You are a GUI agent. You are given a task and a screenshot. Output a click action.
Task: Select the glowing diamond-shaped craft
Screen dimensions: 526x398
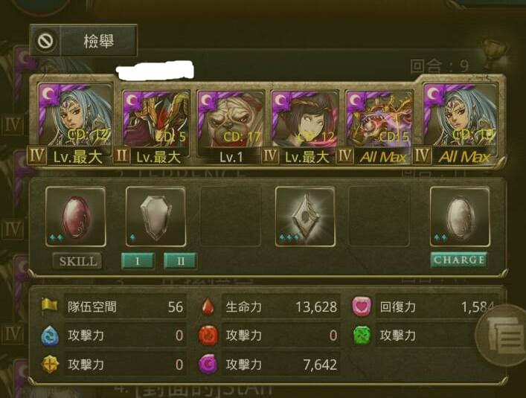[305, 217]
